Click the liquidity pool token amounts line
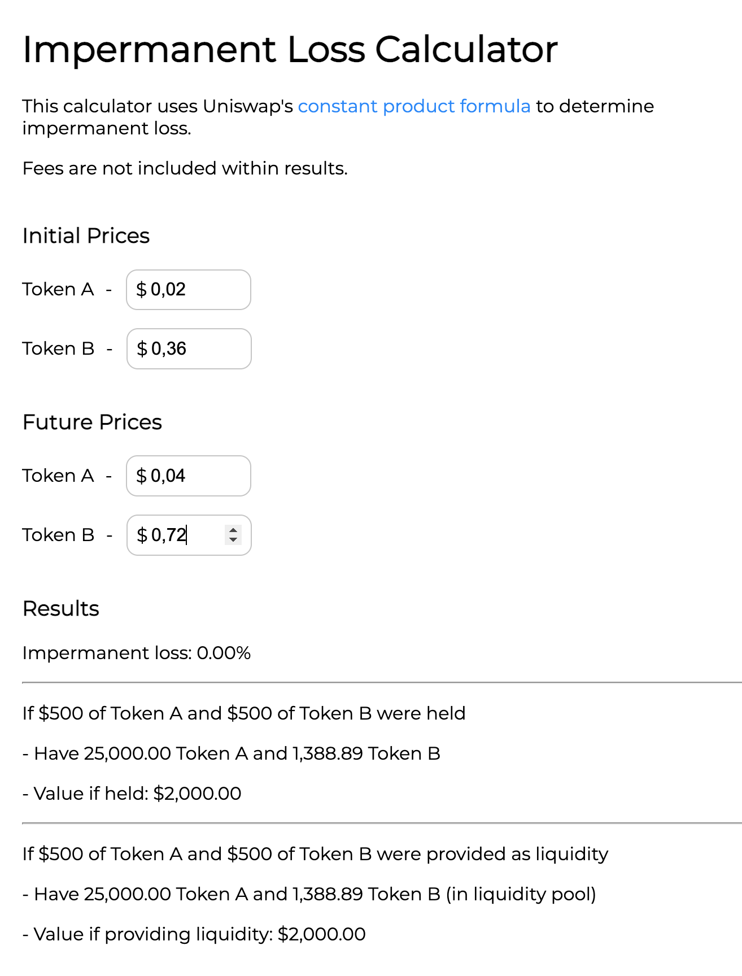 (309, 894)
